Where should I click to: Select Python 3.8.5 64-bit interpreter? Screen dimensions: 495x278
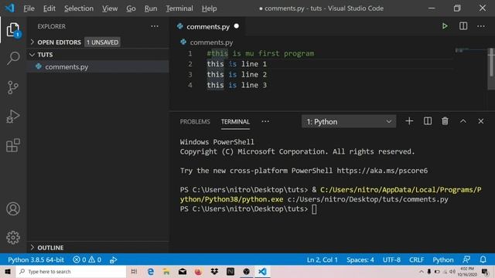pyautogui.click(x=36, y=259)
